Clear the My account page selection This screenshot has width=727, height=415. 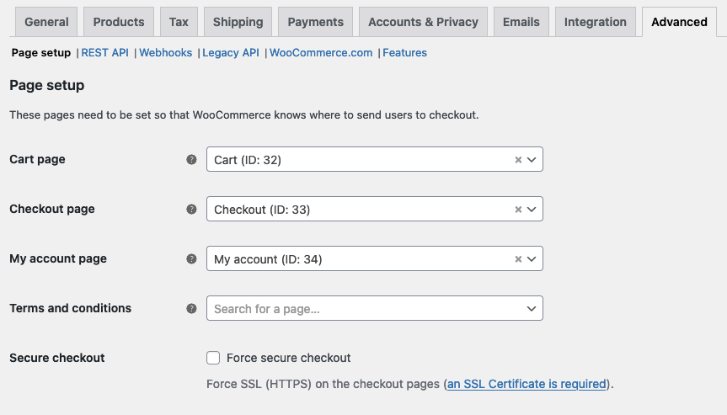coord(518,259)
